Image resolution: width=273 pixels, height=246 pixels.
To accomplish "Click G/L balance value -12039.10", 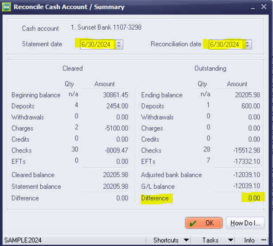I will tap(246, 186).
